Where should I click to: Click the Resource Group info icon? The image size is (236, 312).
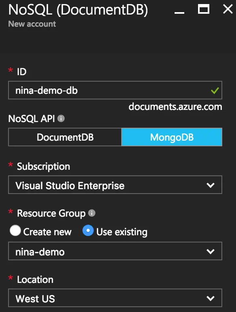(92, 213)
